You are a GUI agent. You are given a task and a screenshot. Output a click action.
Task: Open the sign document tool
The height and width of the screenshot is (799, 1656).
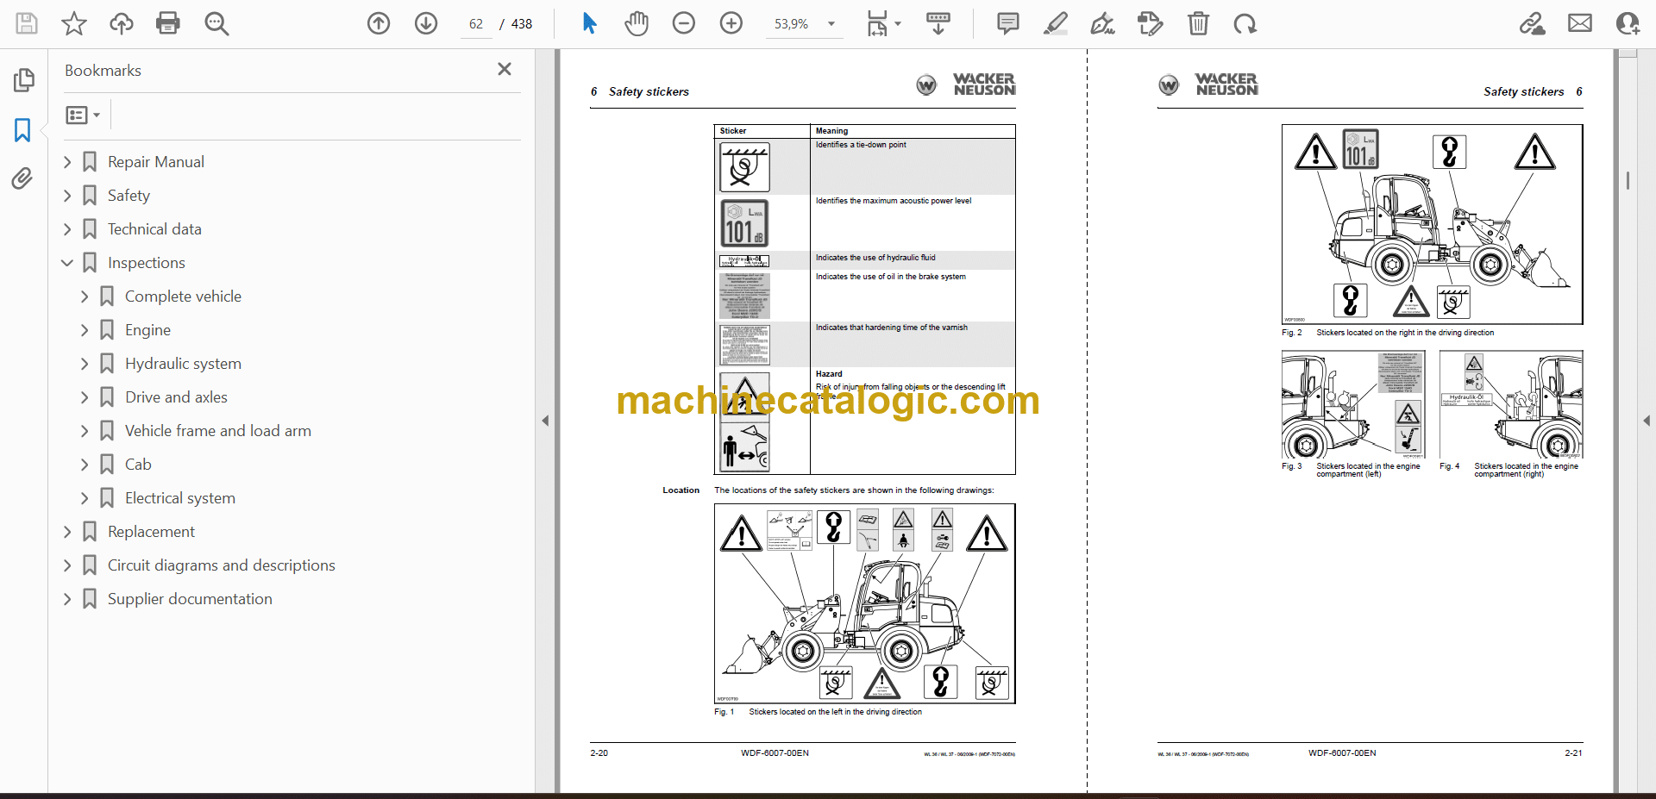point(1102,23)
